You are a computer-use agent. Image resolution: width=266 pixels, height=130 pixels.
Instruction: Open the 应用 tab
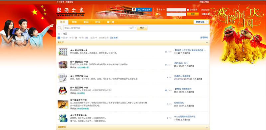pyautogui.click(x=97, y=22)
